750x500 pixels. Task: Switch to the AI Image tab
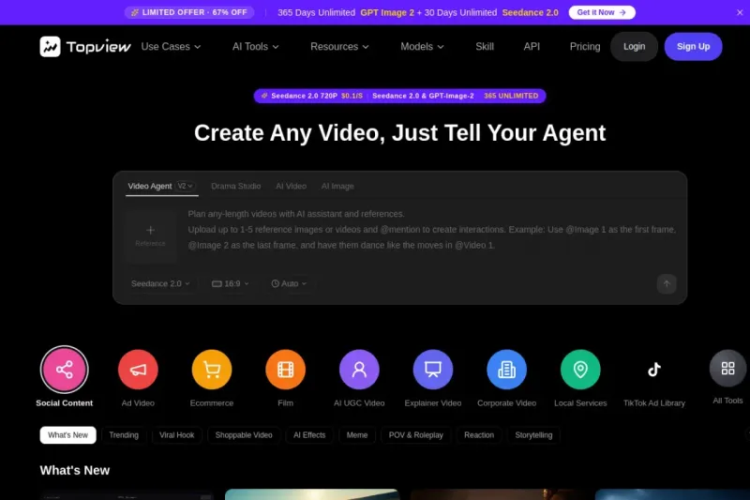[337, 186]
